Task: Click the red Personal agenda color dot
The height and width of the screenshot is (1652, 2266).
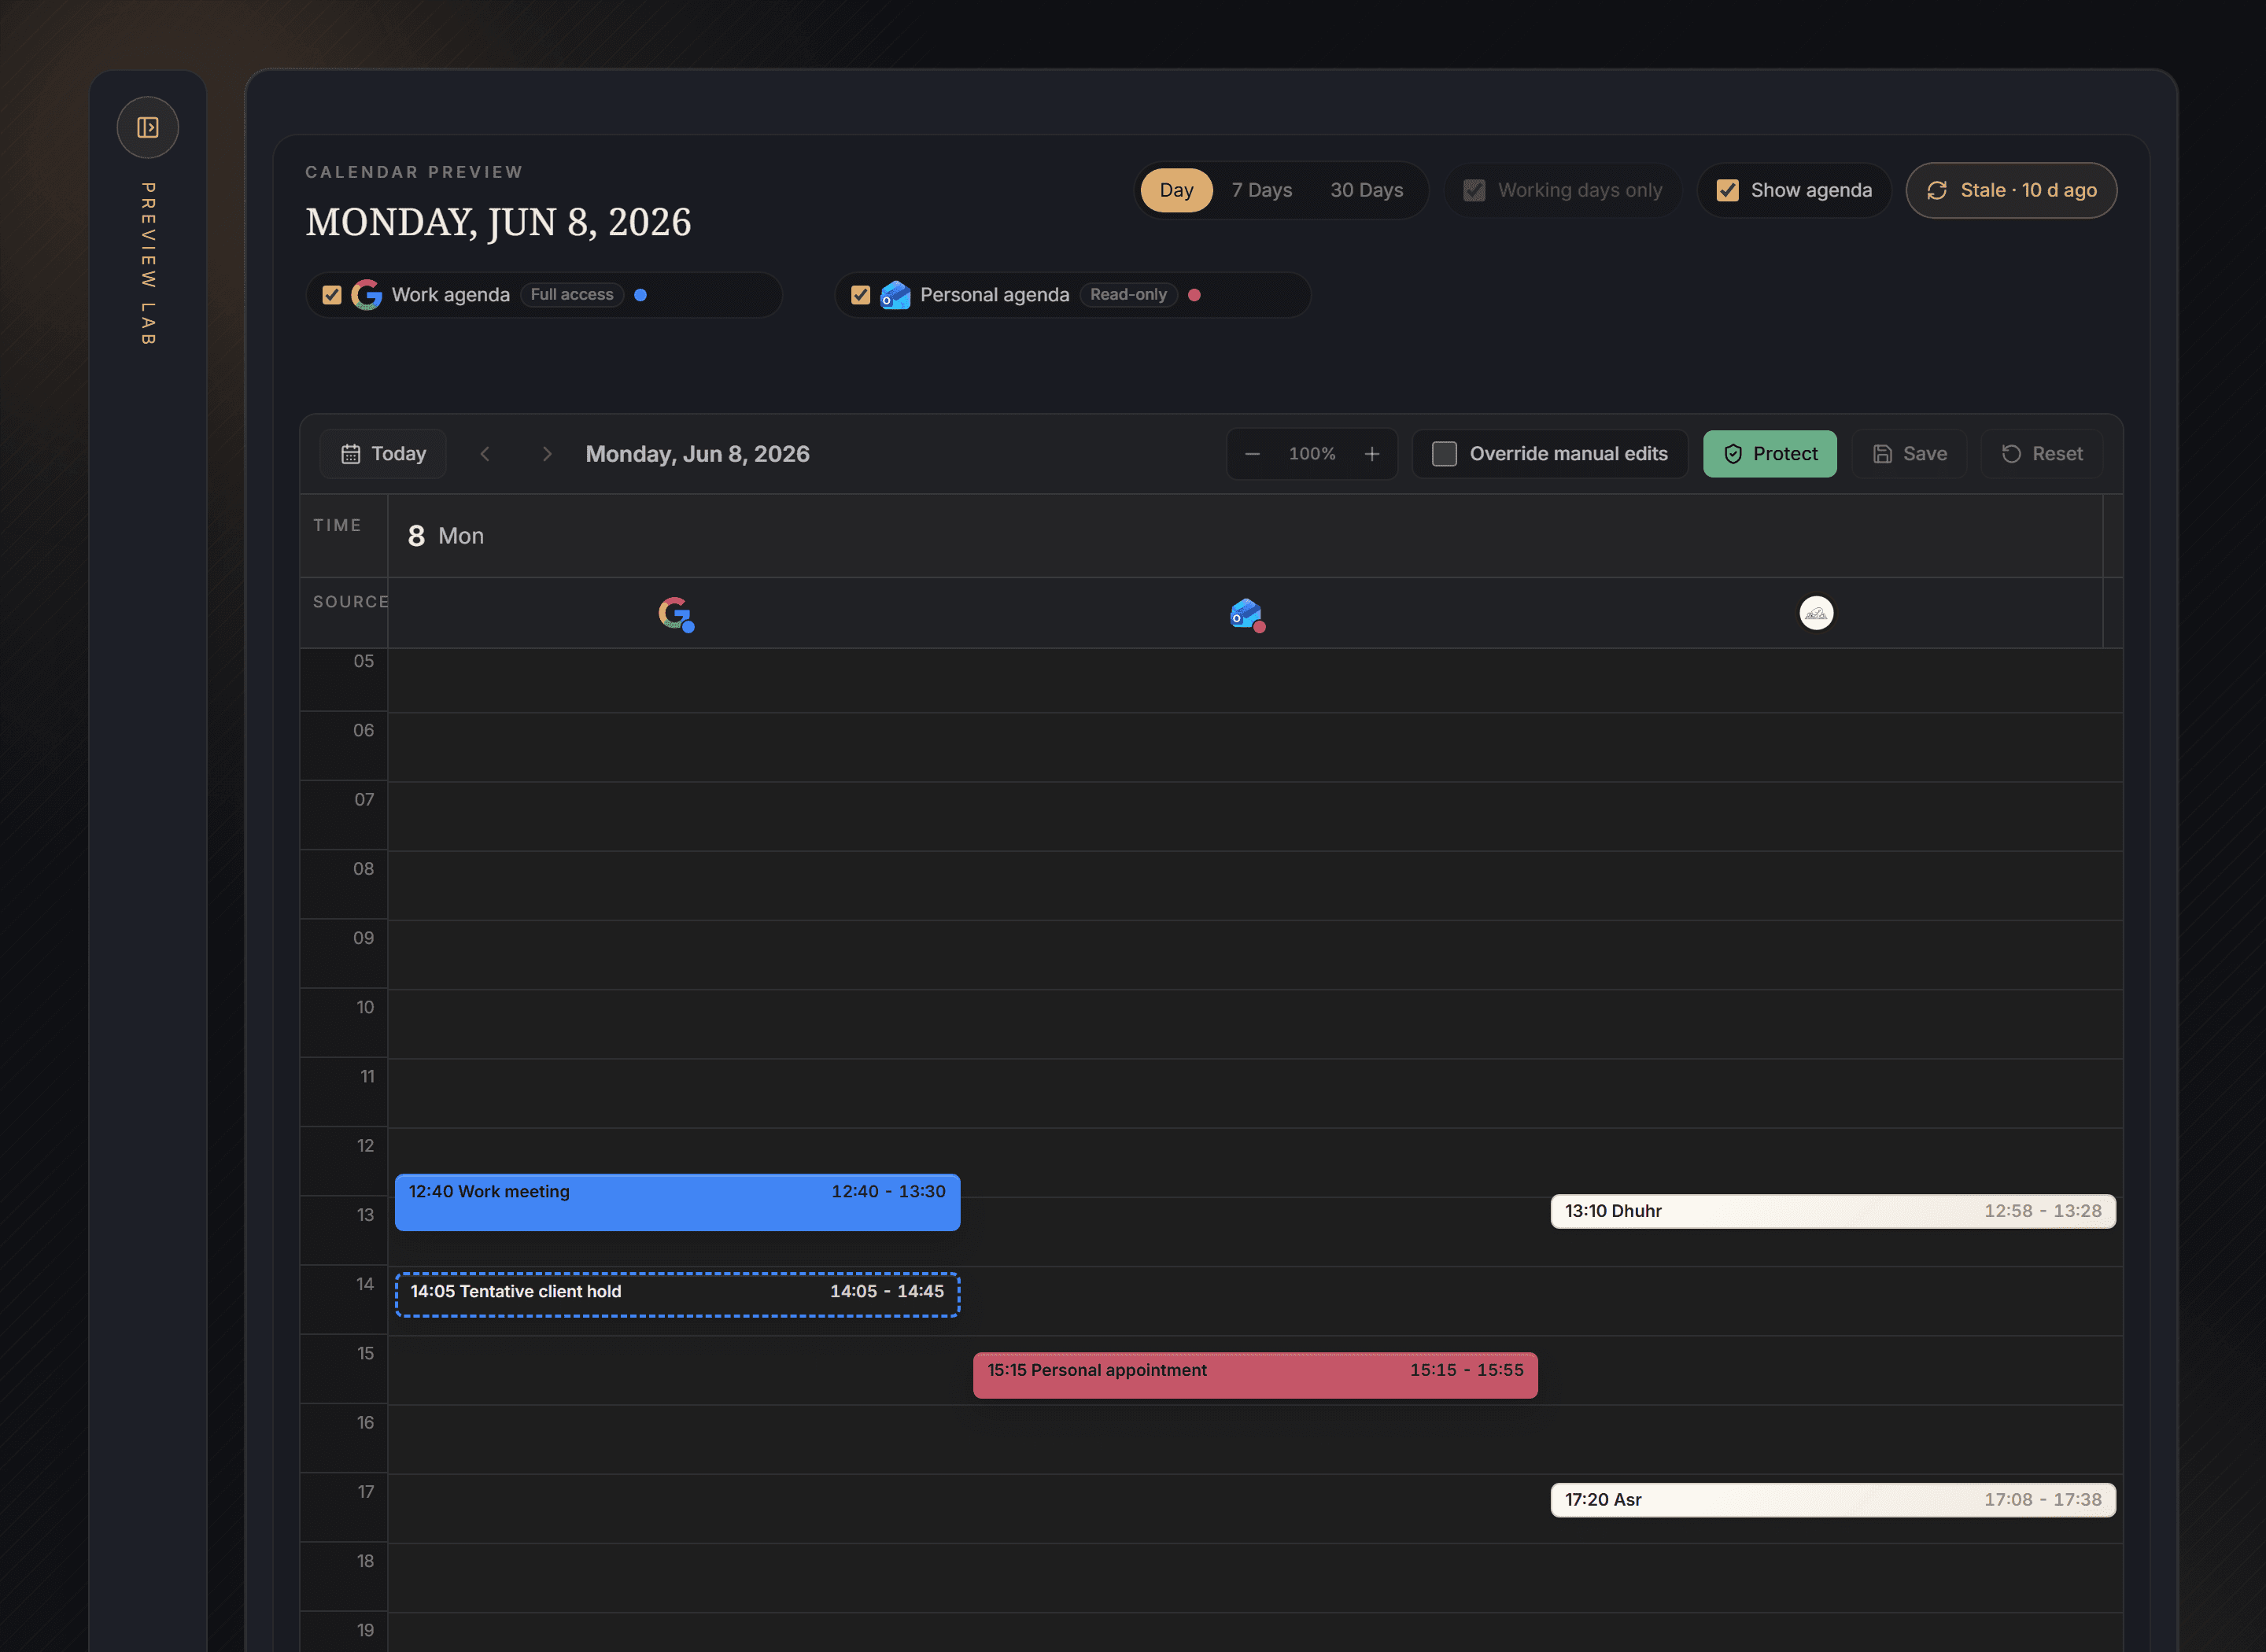Action: (x=1194, y=295)
